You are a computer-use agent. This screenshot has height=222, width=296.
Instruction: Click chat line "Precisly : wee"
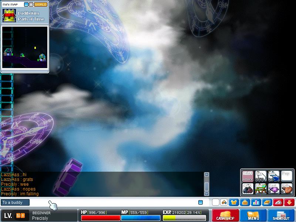15,184
